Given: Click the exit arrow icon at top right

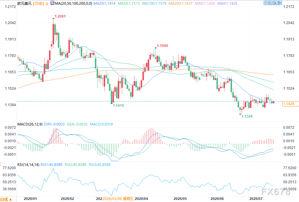Looking at the screenshot, I should point(280,3).
